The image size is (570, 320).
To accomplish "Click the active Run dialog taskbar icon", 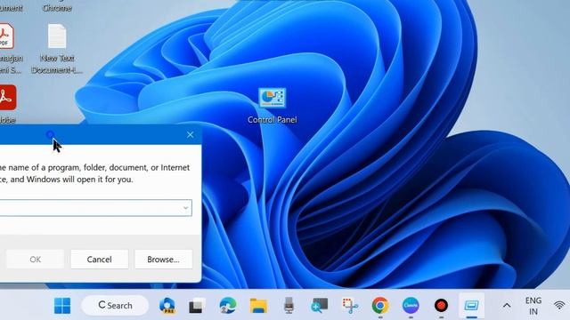I will [471, 306].
